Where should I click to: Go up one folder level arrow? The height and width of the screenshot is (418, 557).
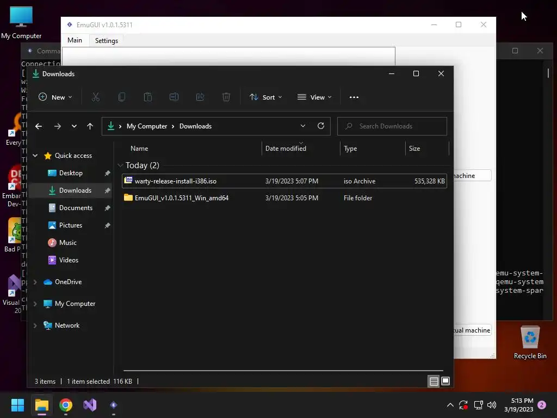[90, 126]
